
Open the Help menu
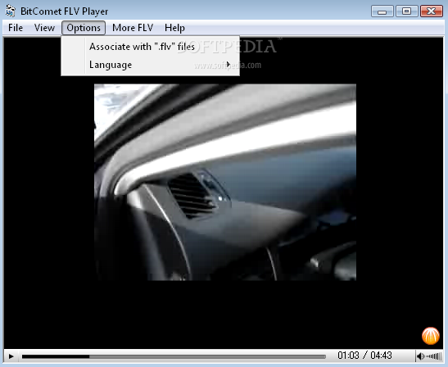pyautogui.click(x=174, y=28)
